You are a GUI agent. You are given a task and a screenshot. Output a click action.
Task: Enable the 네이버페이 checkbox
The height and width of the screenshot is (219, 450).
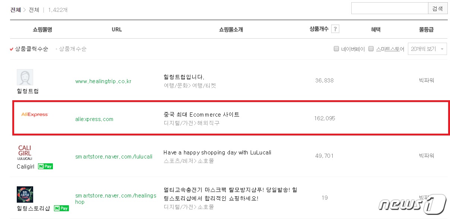point(336,49)
